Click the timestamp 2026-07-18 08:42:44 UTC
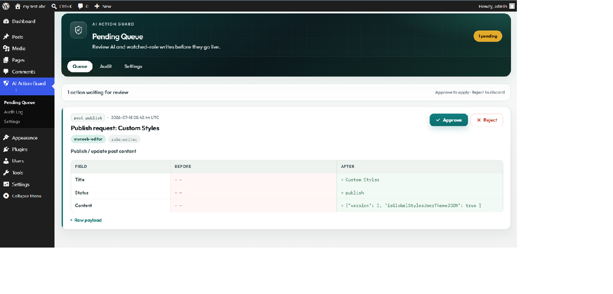 coord(135,118)
